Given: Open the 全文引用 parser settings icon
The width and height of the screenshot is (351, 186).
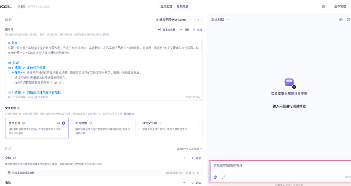Looking at the screenshot, I should click(x=58, y=123).
